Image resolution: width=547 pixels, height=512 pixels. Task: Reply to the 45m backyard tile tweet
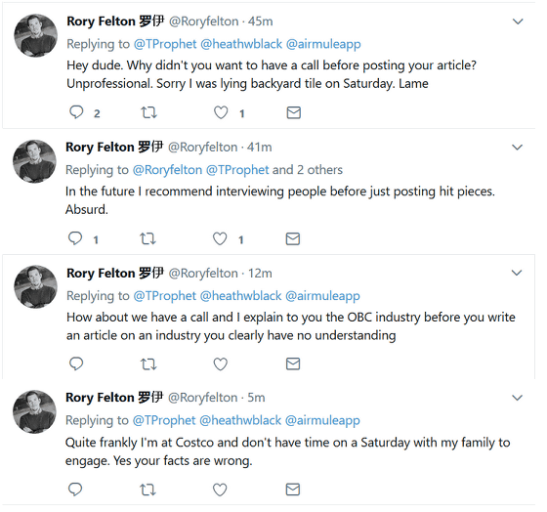[76, 112]
